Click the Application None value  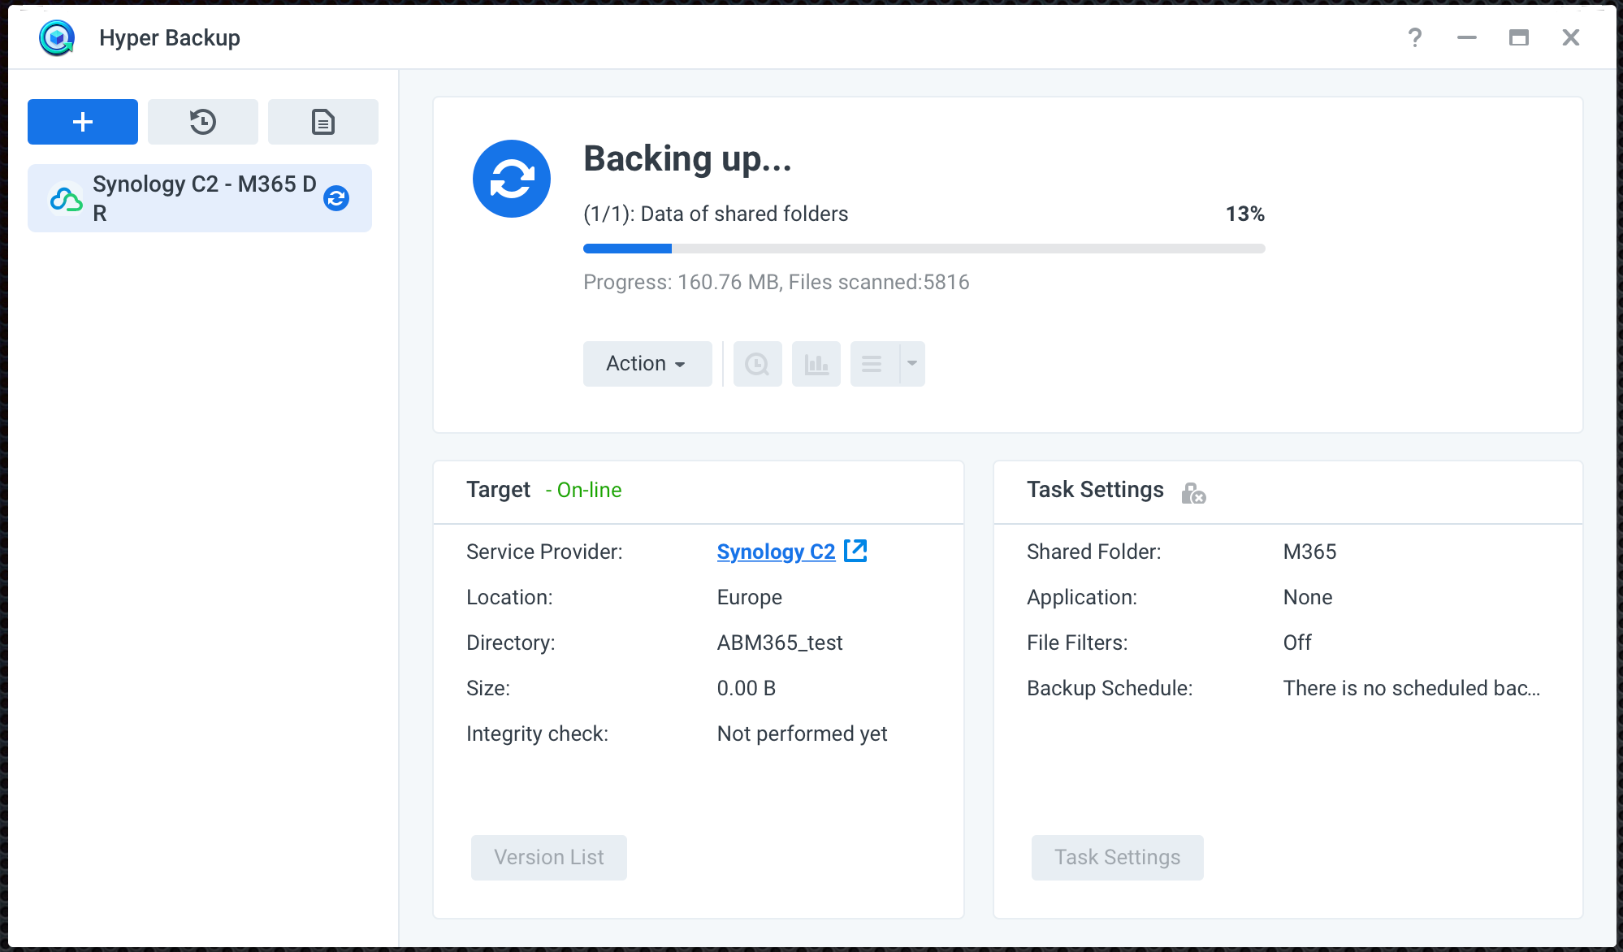coord(1308,597)
